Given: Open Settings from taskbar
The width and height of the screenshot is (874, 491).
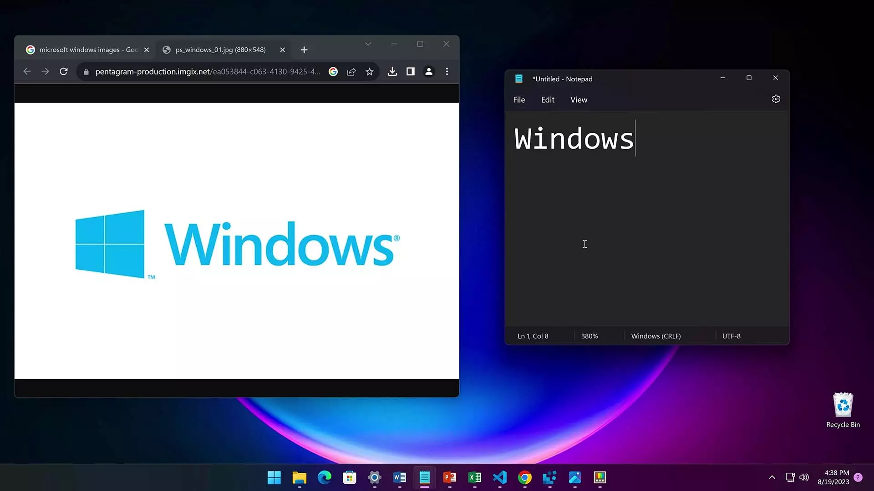Looking at the screenshot, I should (x=374, y=477).
